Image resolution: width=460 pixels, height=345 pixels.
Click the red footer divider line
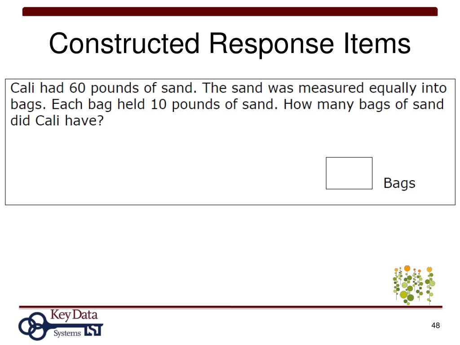(230, 307)
